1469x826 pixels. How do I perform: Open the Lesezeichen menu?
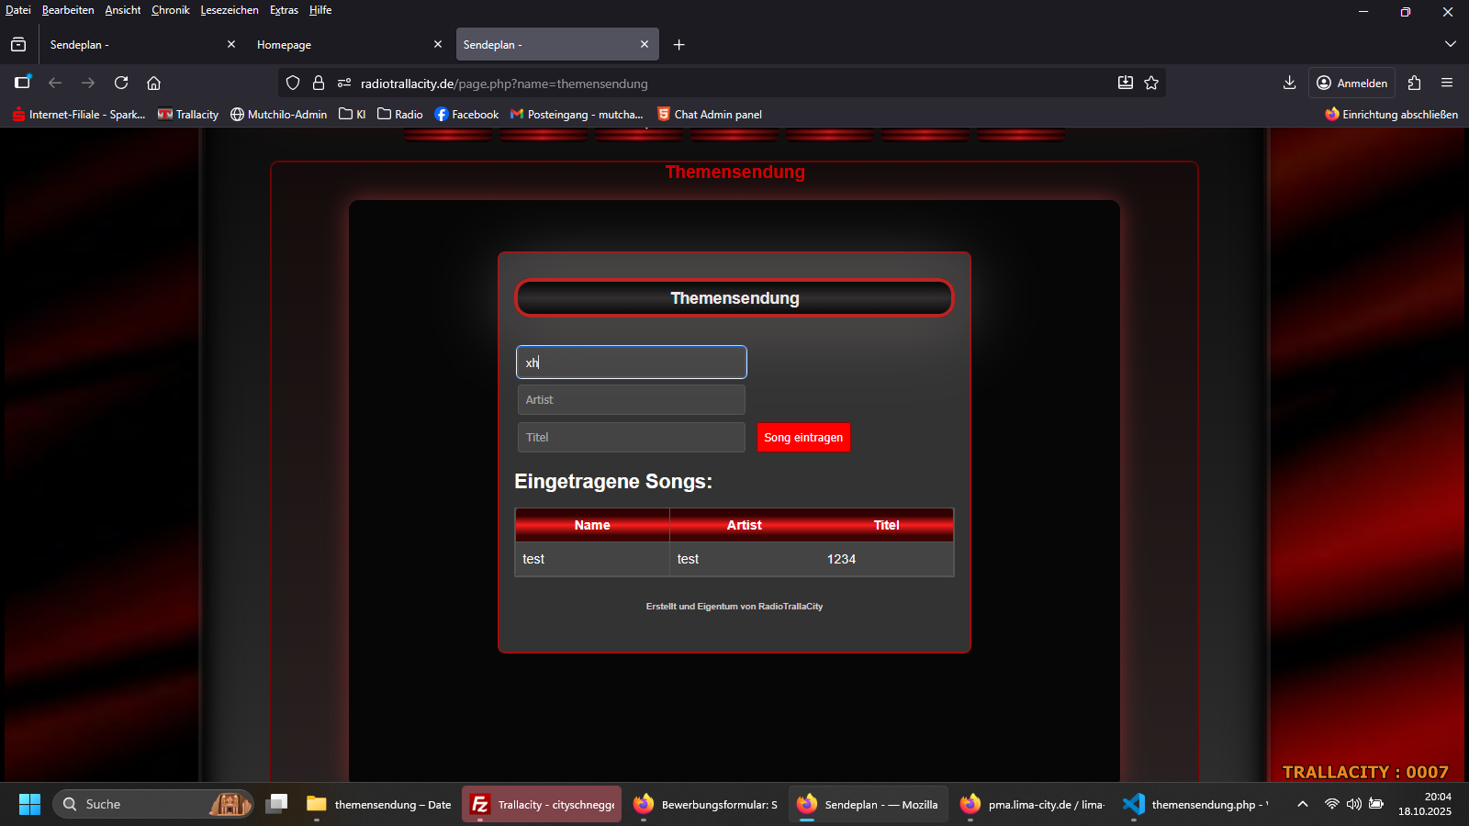230,10
